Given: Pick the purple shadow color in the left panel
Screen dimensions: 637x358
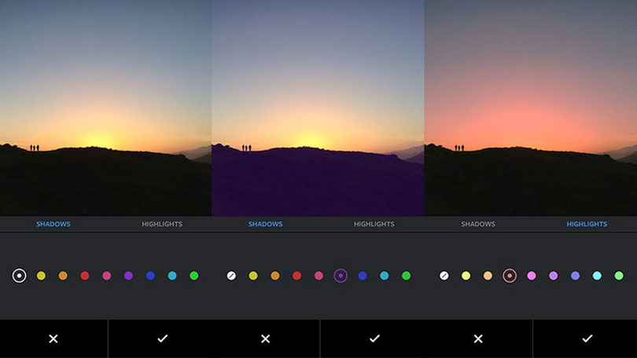Looking at the screenshot, I should click(128, 276).
